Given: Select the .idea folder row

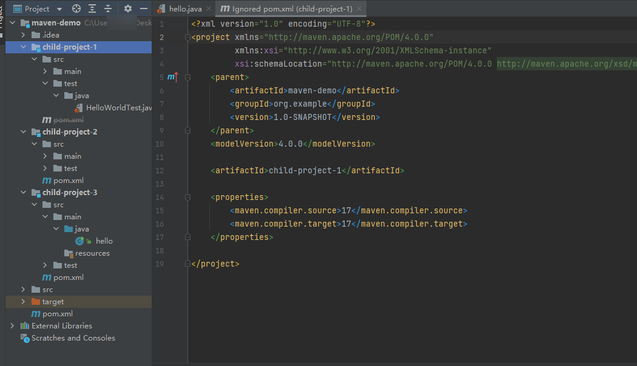Looking at the screenshot, I should pyautogui.click(x=78, y=35).
